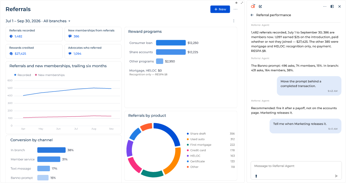Click the AI assistant logo icon
This screenshot has width=346, height=183.
(x=253, y=6)
